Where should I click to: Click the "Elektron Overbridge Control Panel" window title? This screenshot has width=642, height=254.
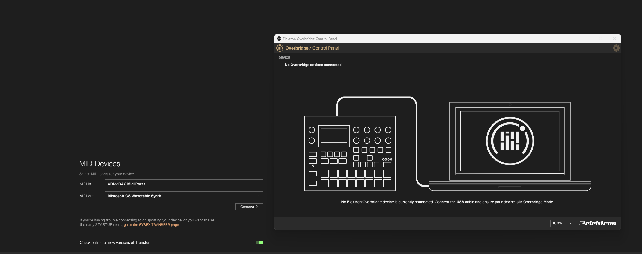pyautogui.click(x=310, y=39)
